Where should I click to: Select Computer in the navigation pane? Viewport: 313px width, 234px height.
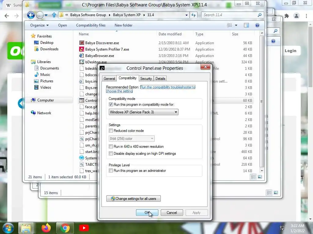click(x=46, y=100)
